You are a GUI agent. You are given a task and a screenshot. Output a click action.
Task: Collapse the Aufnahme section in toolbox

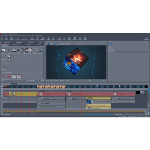(2, 63)
